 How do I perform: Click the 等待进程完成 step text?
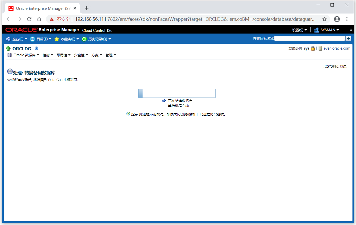[x=178, y=106]
